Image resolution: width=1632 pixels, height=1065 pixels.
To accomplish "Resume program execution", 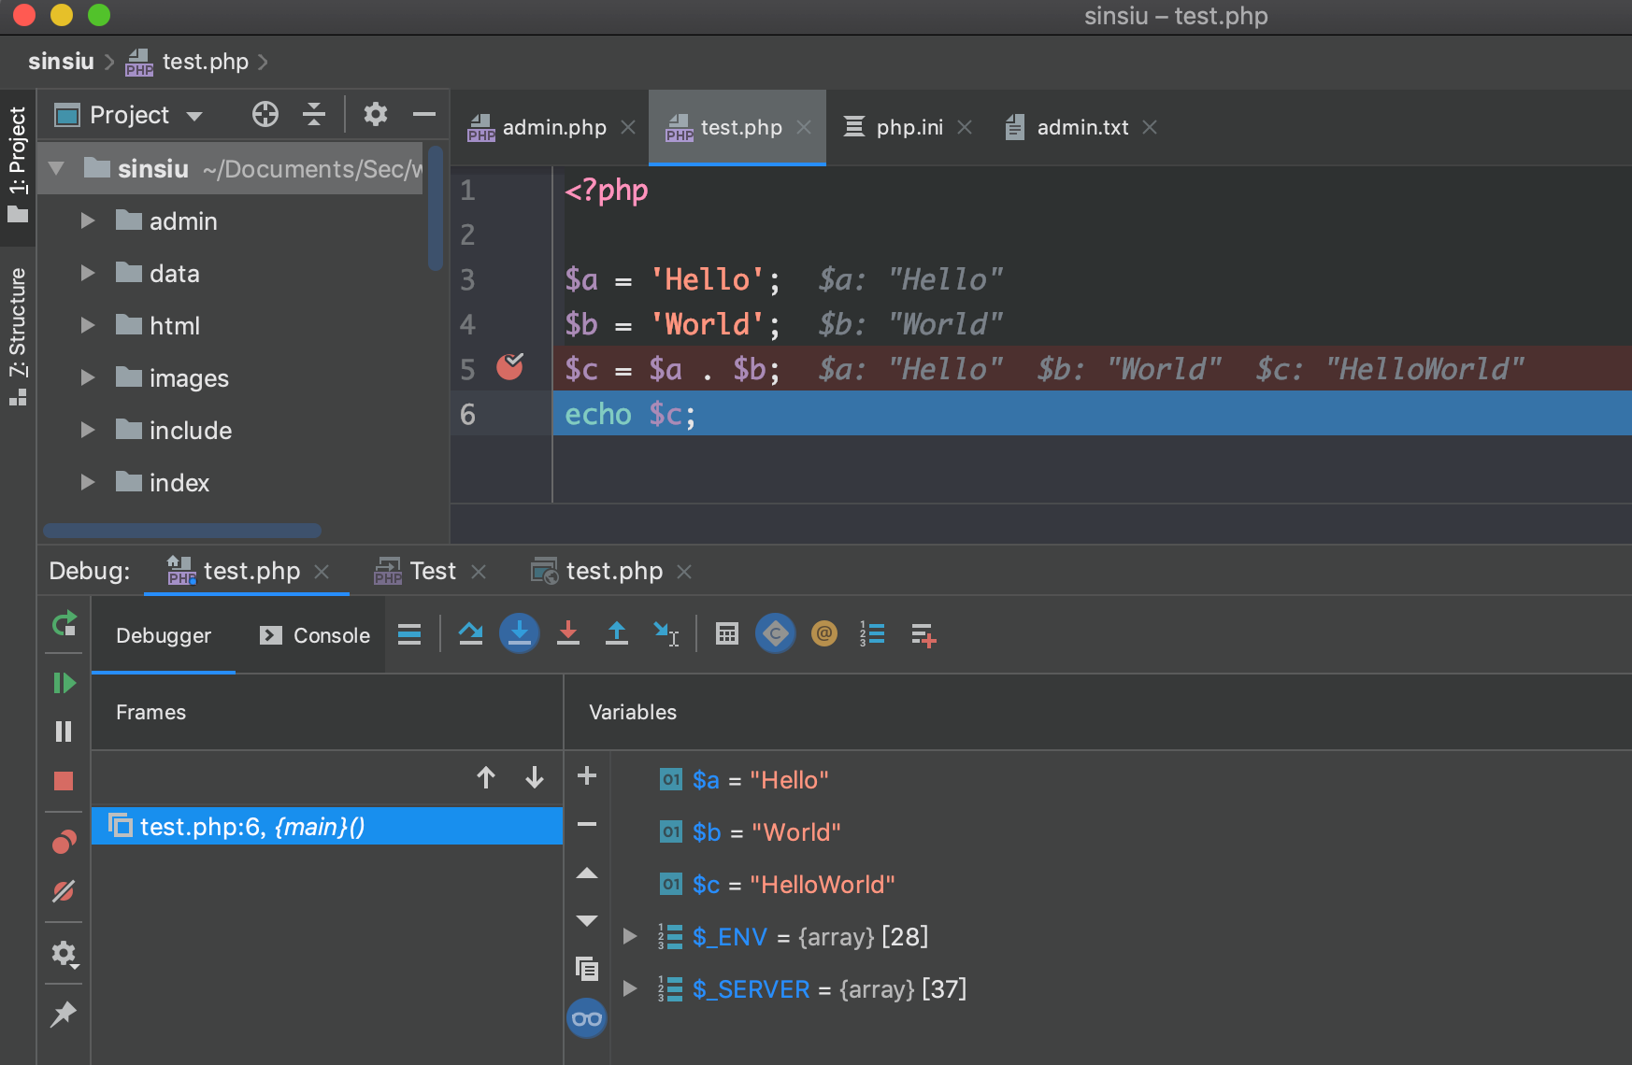I will click(x=64, y=683).
